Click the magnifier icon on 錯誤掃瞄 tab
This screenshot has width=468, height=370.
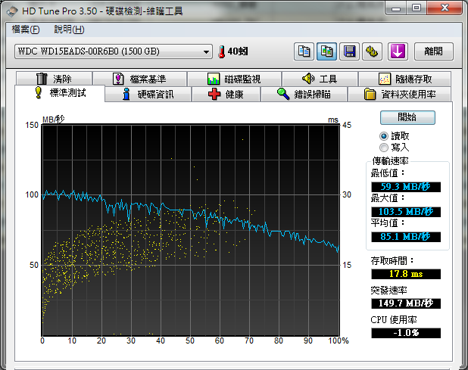(x=283, y=94)
